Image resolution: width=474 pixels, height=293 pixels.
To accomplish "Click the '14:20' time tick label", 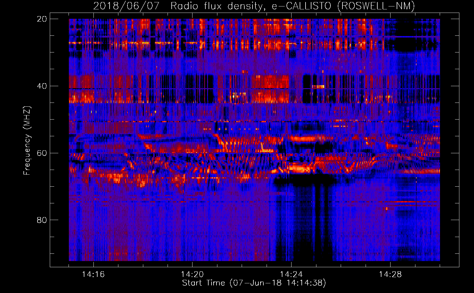I will tap(192, 274).
